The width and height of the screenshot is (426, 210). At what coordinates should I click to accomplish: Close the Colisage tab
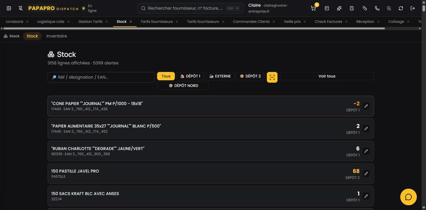click(x=408, y=22)
